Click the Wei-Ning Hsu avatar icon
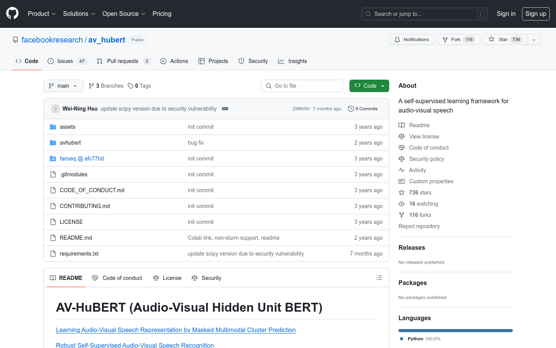This screenshot has height=348, width=556. [56, 109]
